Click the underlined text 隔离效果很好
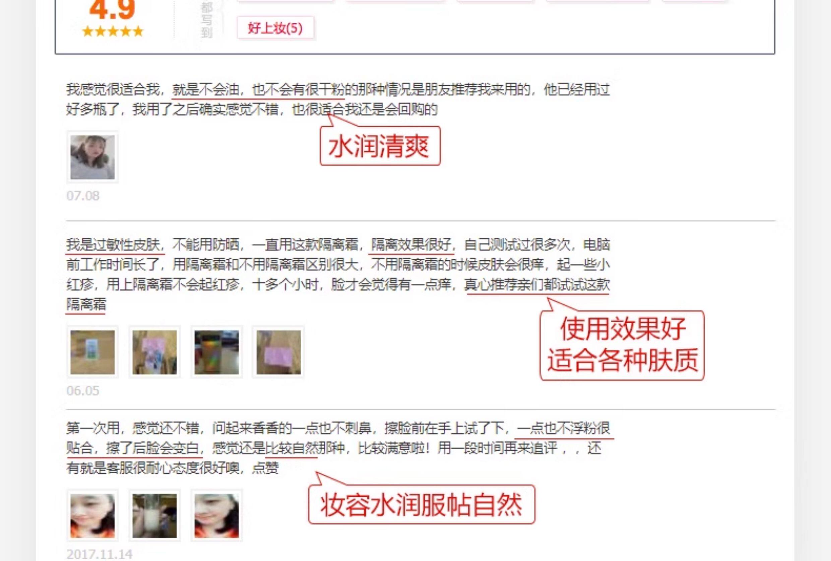The width and height of the screenshot is (831, 561). pyautogui.click(x=411, y=245)
